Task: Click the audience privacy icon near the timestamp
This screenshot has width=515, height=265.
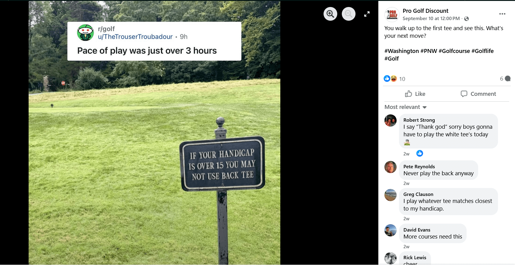Action: pos(466,19)
